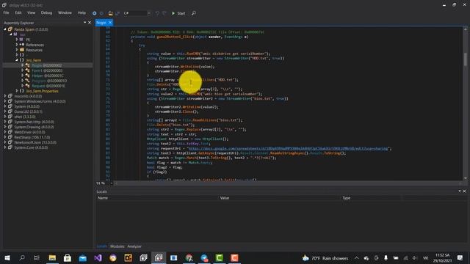Open Locals panel options dropdown

(460, 191)
